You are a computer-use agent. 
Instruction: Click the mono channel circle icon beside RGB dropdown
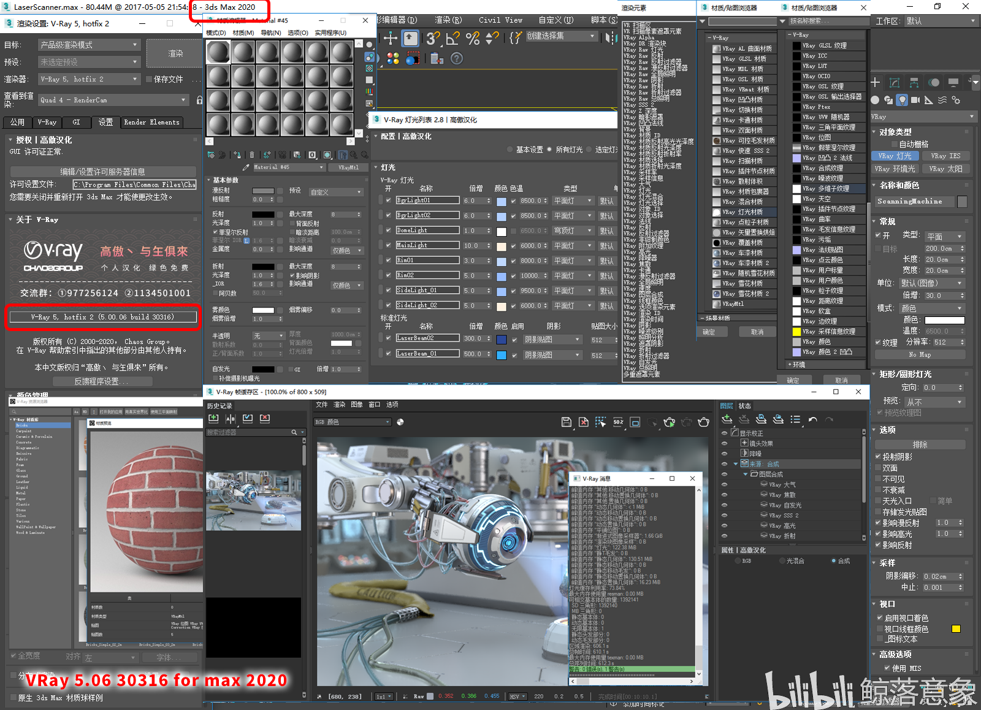400,422
